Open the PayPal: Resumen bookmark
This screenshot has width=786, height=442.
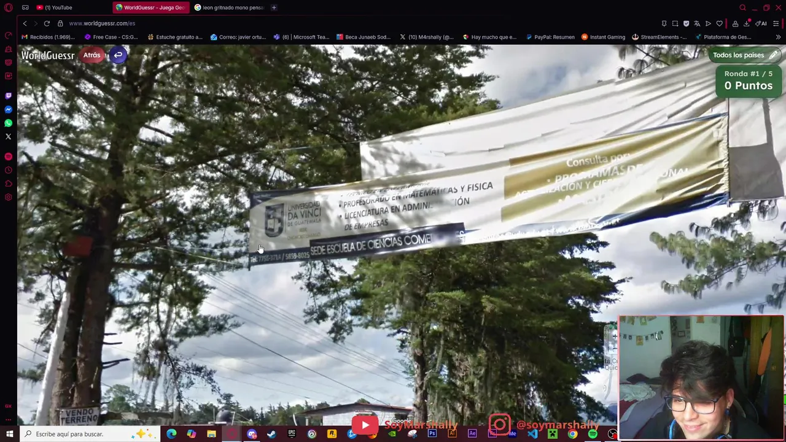(x=550, y=37)
